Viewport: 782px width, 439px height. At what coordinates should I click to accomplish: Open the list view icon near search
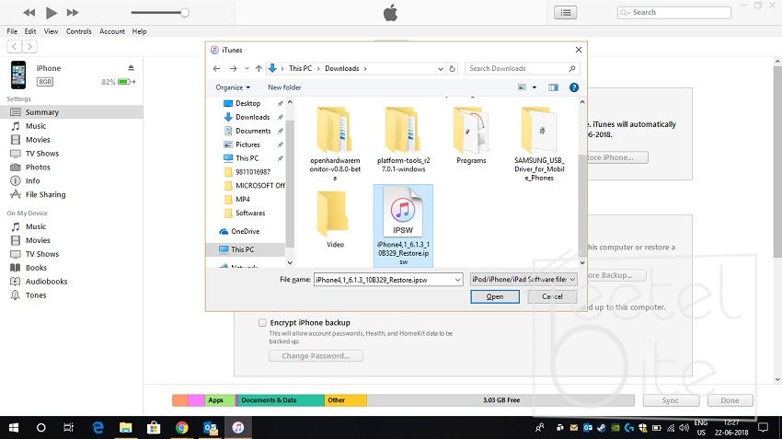click(x=566, y=13)
